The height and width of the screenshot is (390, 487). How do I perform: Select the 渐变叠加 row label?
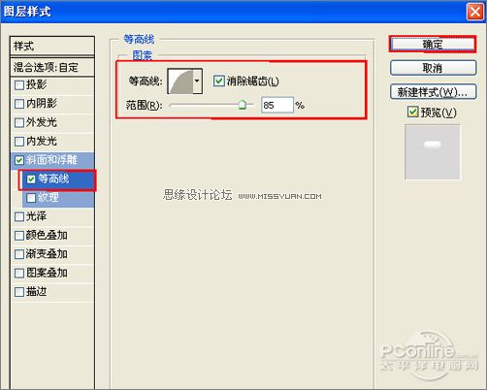coord(47,254)
